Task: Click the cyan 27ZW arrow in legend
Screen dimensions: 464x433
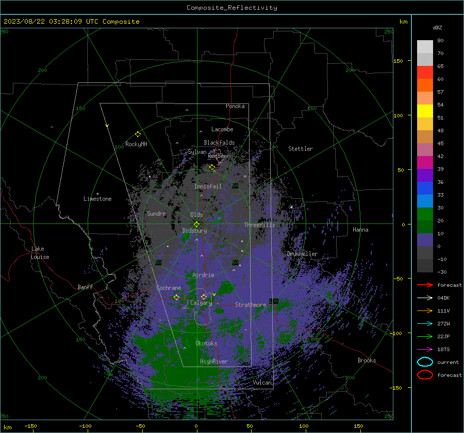Action: tap(425, 324)
